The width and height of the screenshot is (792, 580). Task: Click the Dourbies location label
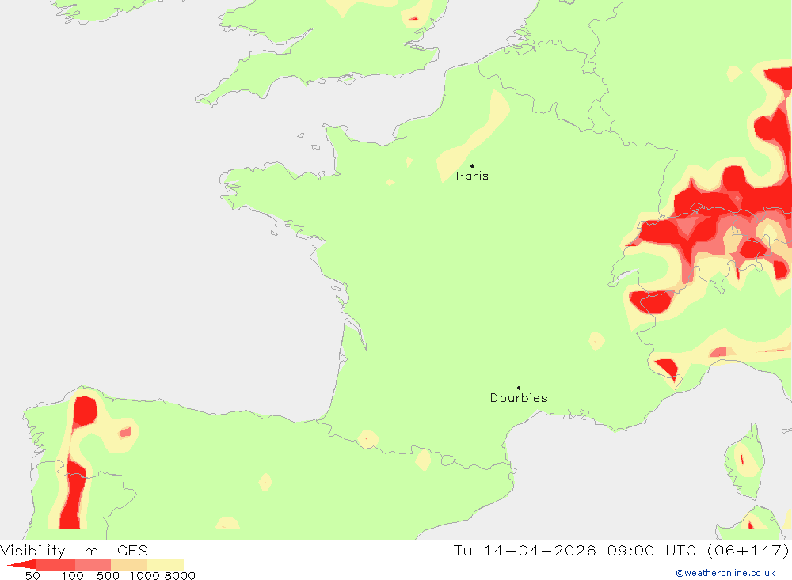(519, 398)
